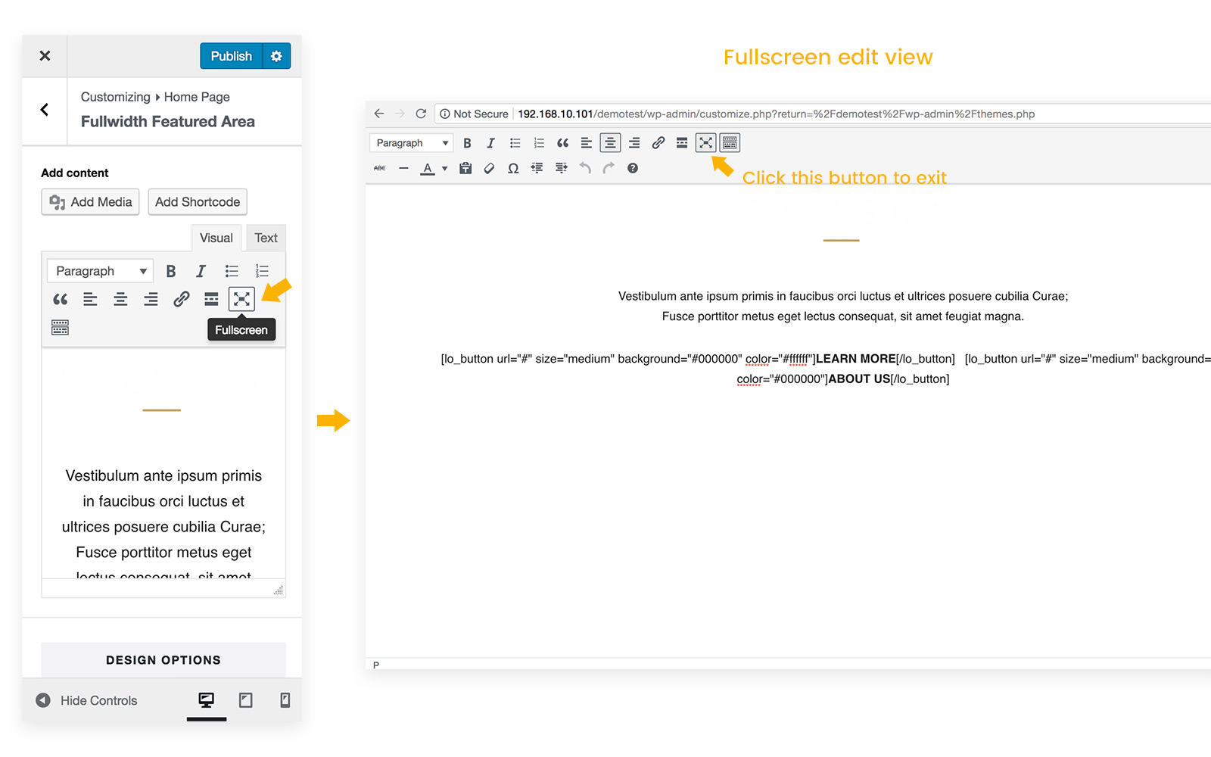
Task: Clear formatting with the eraser icon
Action: (x=489, y=168)
